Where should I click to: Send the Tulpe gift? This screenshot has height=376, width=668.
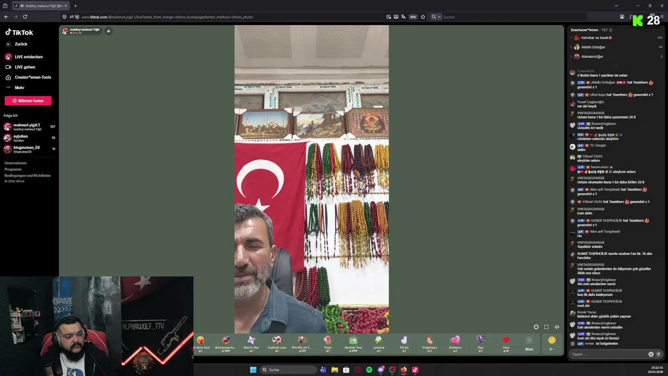point(327,343)
